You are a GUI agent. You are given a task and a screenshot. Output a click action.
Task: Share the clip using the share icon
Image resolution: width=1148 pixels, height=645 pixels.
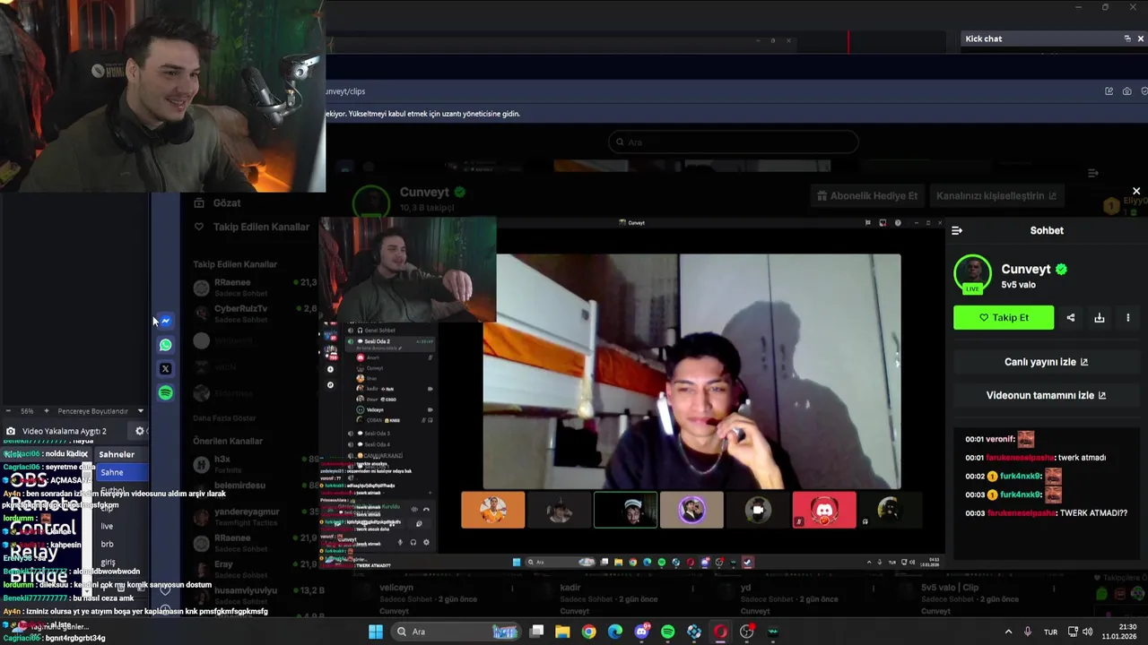pos(1070,317)
